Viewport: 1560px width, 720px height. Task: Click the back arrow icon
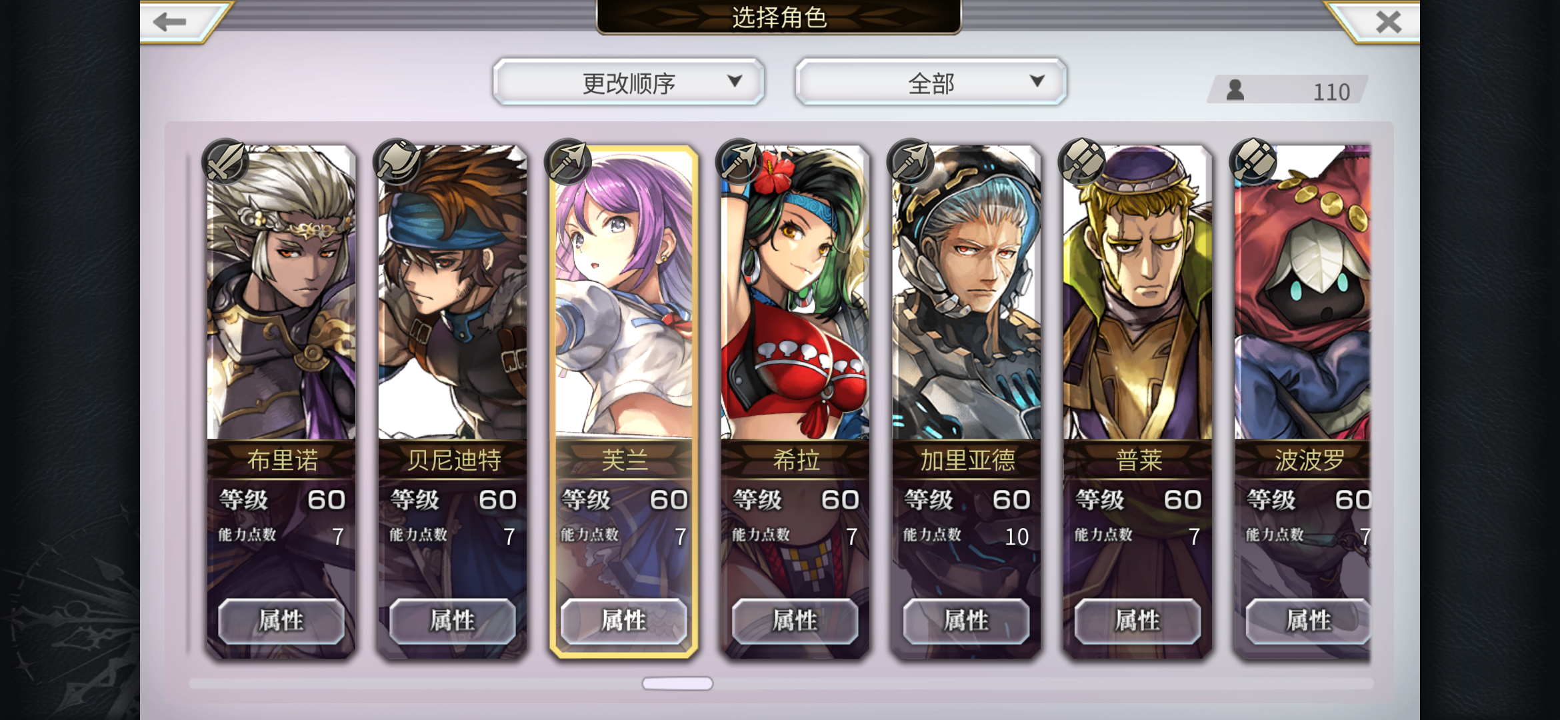pyautogui.click(x=169, y=21)
